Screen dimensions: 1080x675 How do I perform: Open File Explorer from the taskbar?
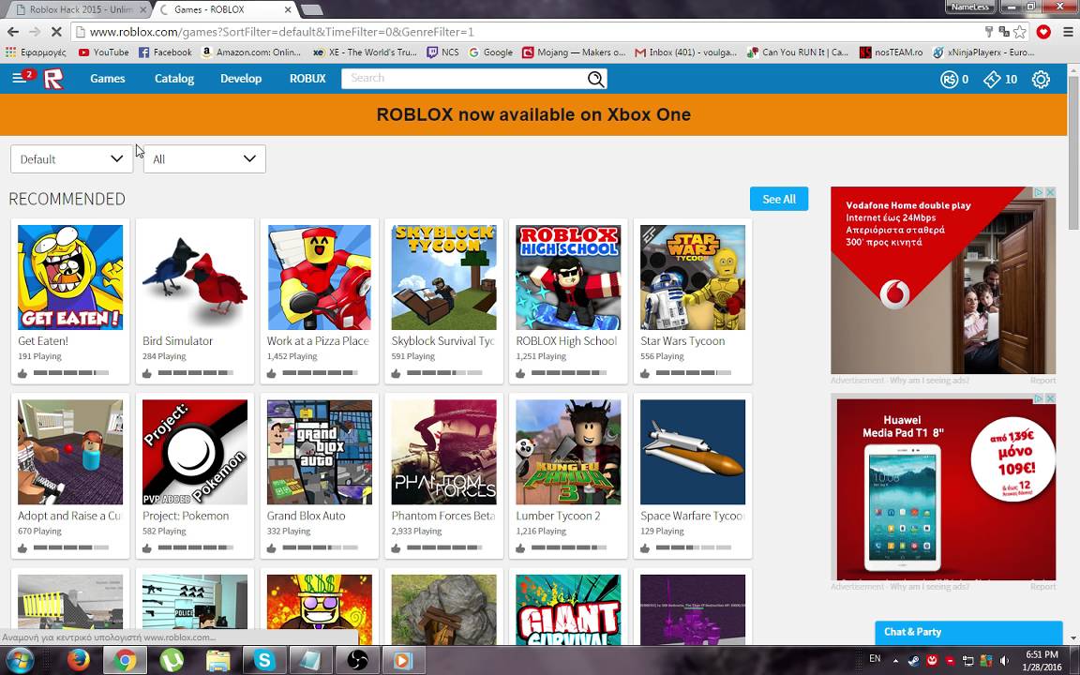(217, 661)
